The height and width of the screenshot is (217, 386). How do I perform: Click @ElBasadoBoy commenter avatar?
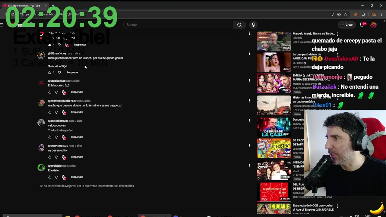click(x=41, y=55)
